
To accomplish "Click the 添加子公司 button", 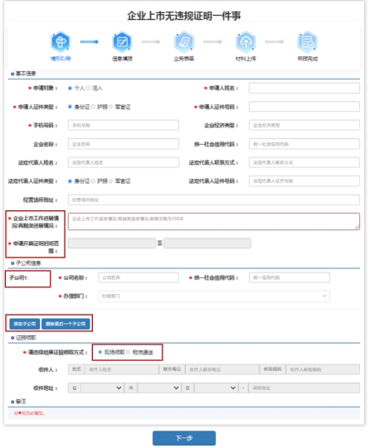I will pyautogui.click(x=24, y=324).
